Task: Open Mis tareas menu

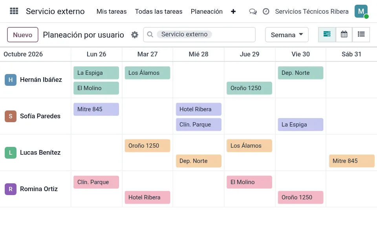Action: (112, 11)
